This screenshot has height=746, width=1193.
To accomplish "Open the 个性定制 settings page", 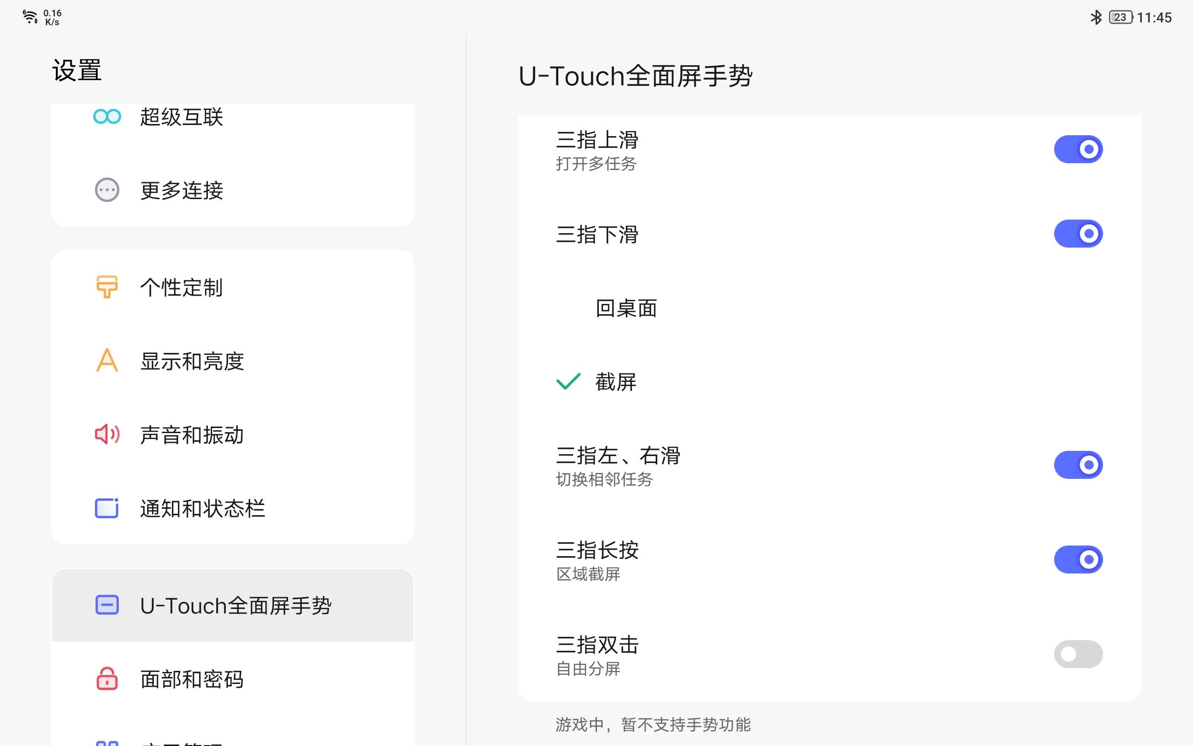I will (181, 288).
